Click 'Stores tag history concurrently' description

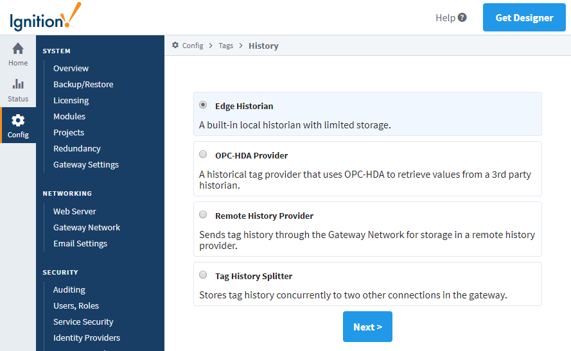click(353, 295)
